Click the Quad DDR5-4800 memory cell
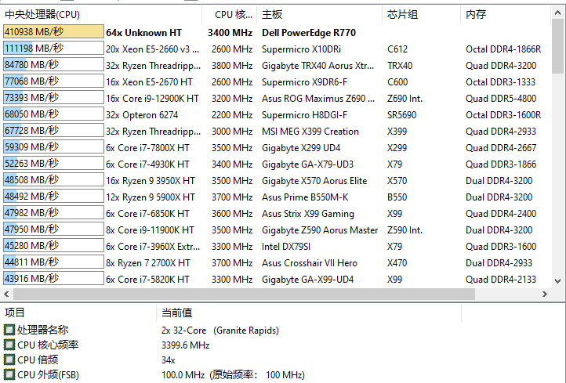The width and height of the screenshot is (566, 383). (x=501, y=99)
